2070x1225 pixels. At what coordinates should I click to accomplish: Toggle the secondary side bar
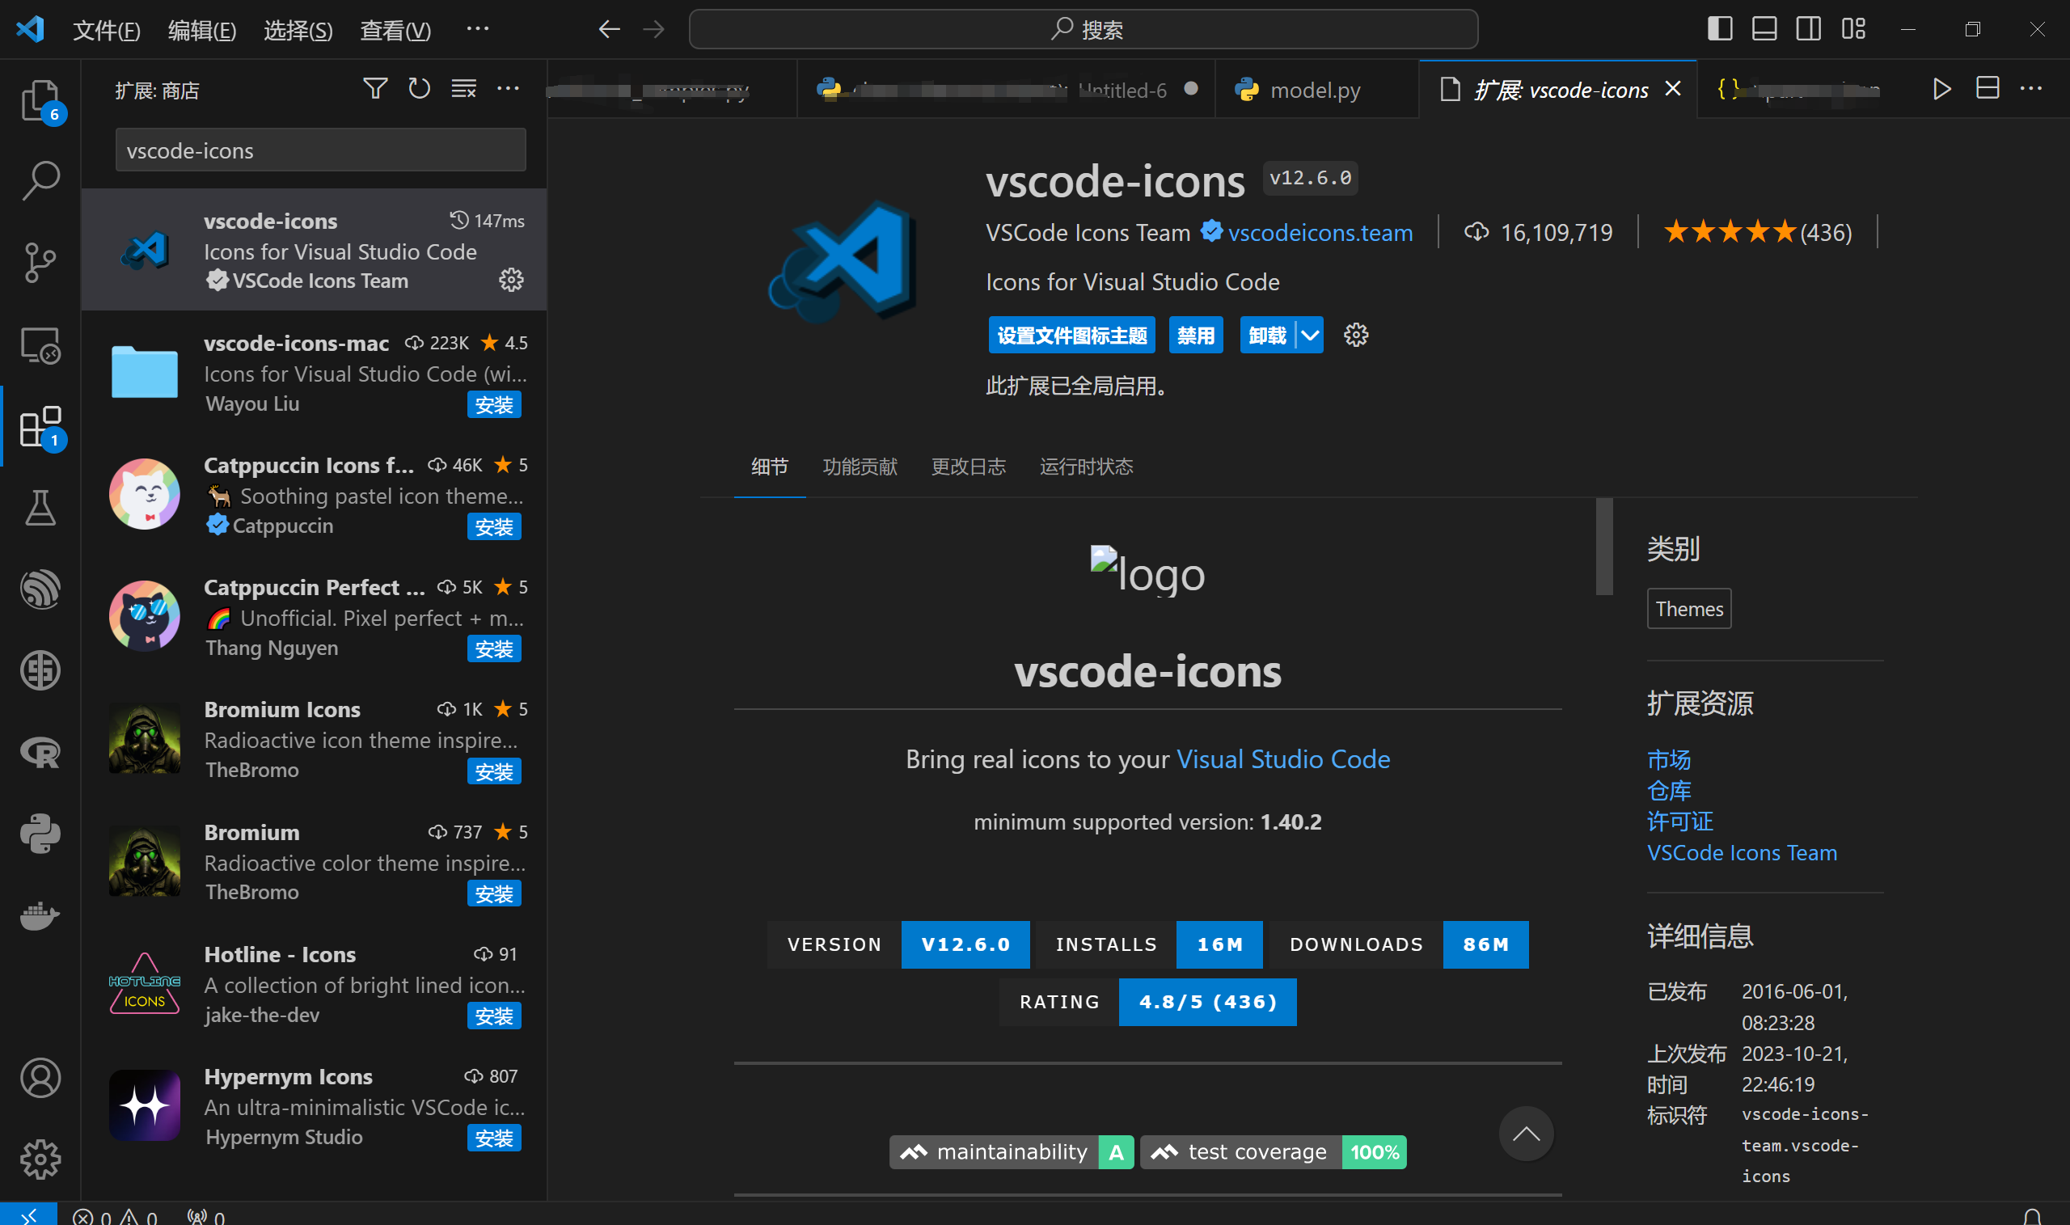pos(1808,29)
